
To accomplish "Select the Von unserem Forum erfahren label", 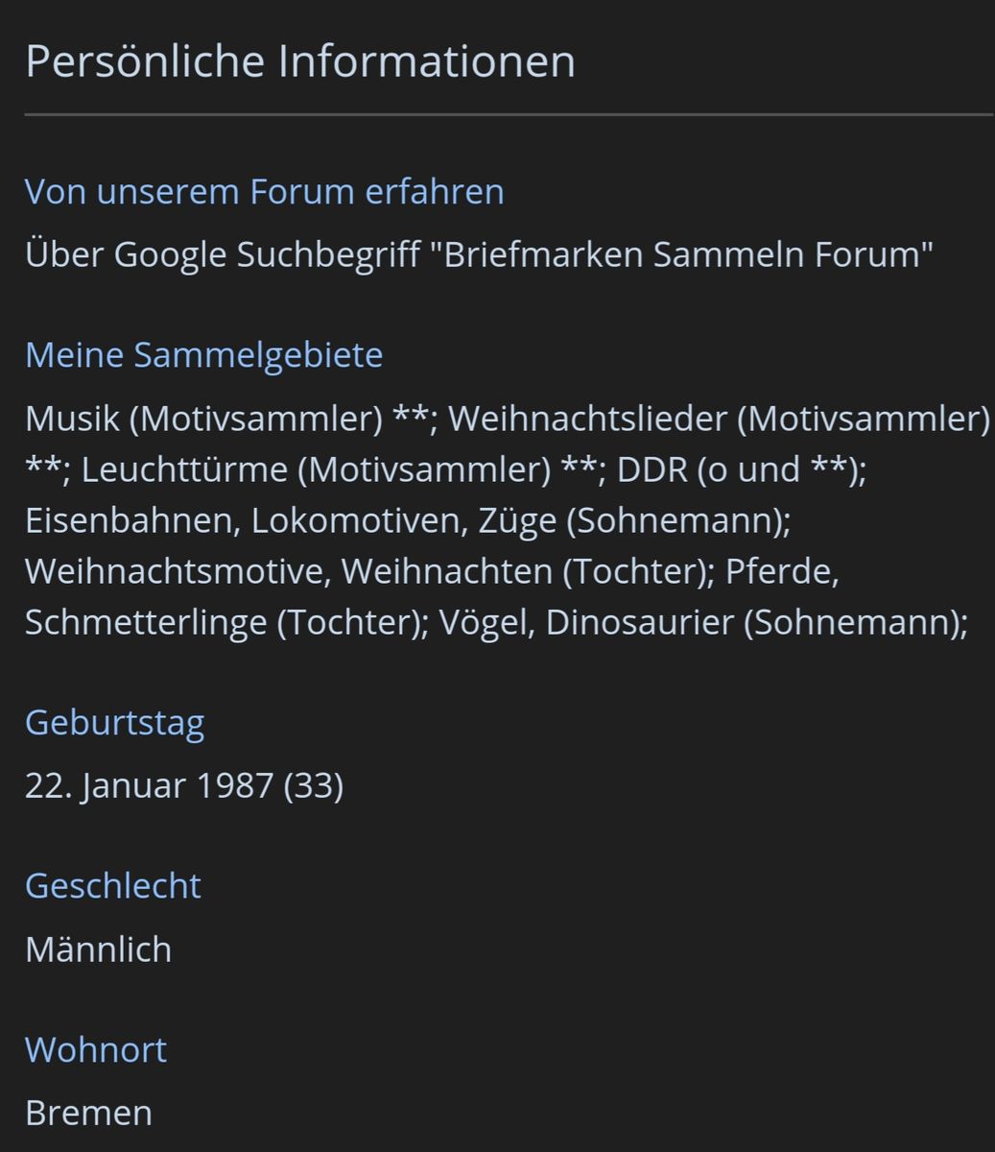I will pos(264,191).
